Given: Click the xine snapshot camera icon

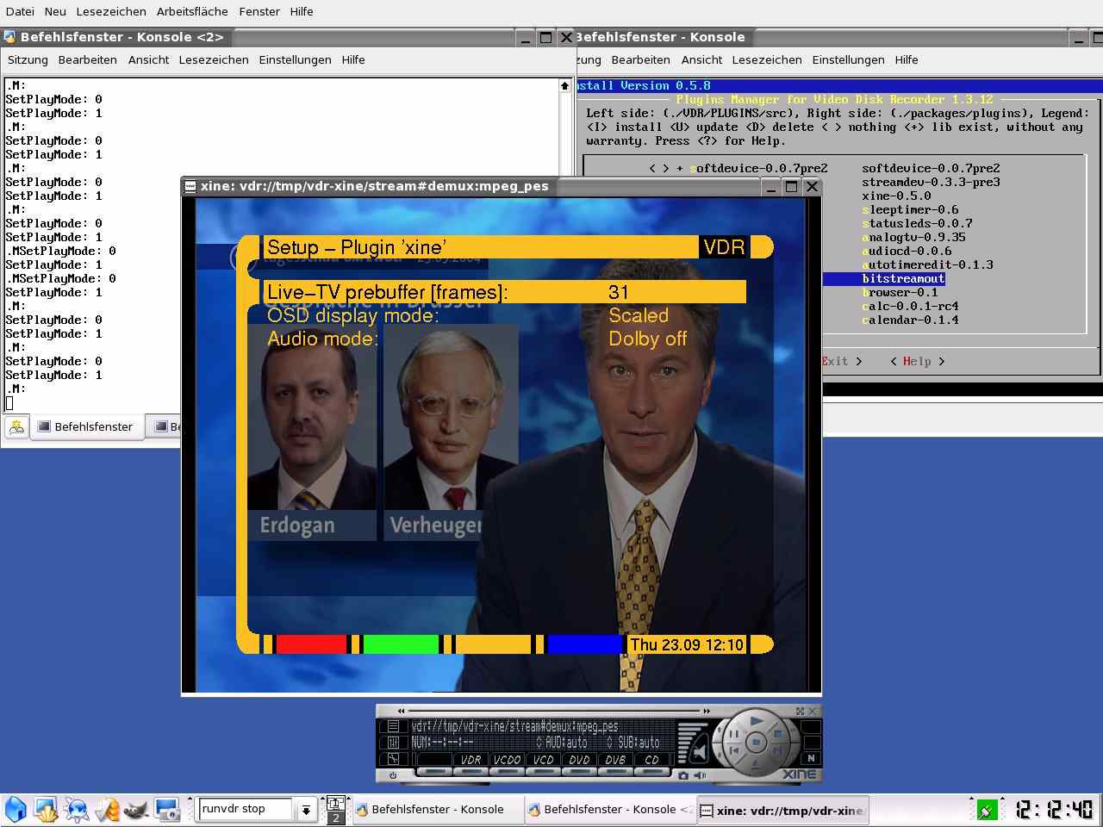Looking at the screenshot, I should (x=683, y=775).
